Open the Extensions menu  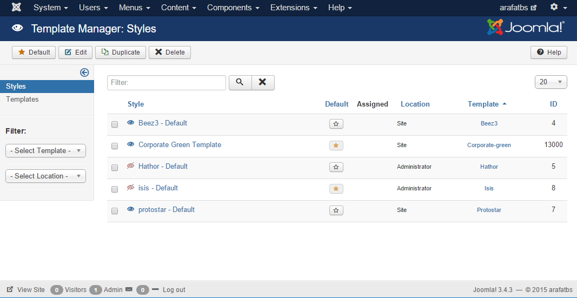click(294, 8)
